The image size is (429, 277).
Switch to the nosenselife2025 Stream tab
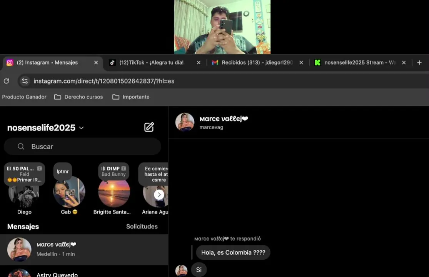(x=360, y=63)
